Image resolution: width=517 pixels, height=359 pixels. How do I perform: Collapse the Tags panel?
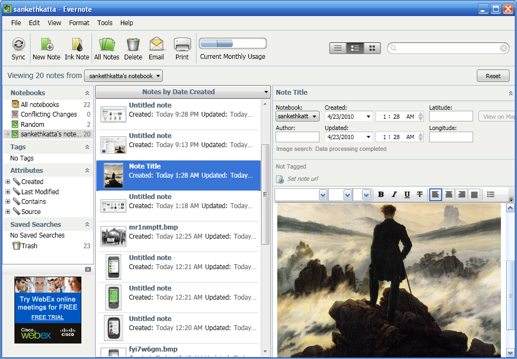[x=87, y=147]
